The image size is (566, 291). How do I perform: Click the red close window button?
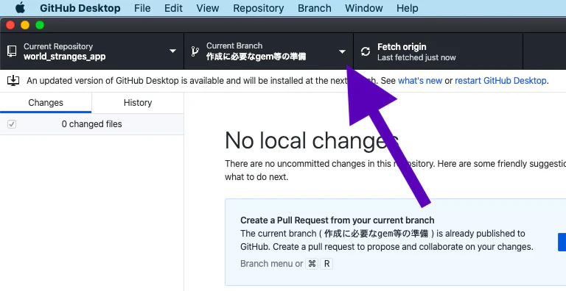tap(10, 25)
